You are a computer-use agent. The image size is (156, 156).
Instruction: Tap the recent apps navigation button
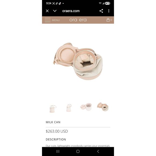point(58,151)
